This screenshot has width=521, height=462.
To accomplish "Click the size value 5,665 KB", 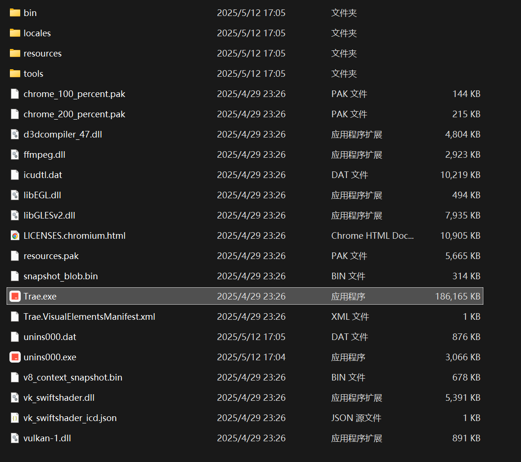I will pyautogui.click(x=463, y=256).
